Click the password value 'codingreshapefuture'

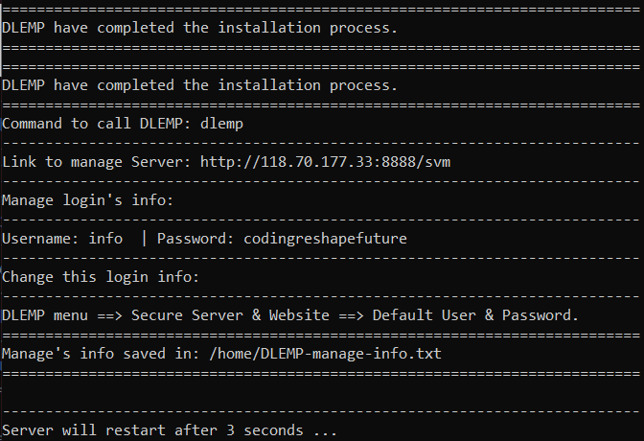[316, 239]
